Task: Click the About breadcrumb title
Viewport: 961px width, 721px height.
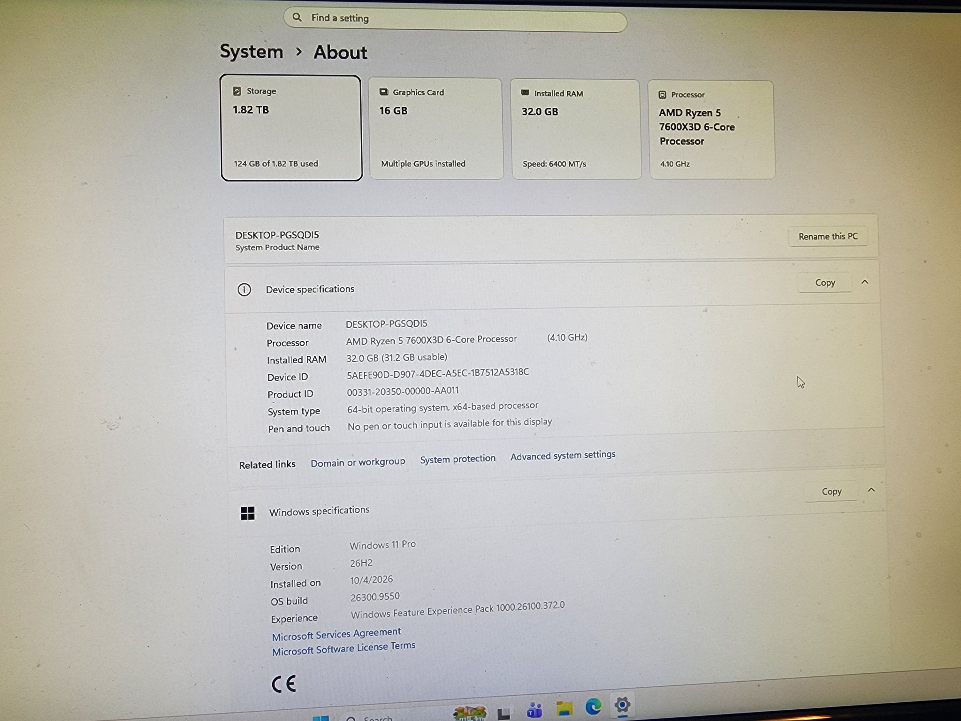Action: pos(340,52)
